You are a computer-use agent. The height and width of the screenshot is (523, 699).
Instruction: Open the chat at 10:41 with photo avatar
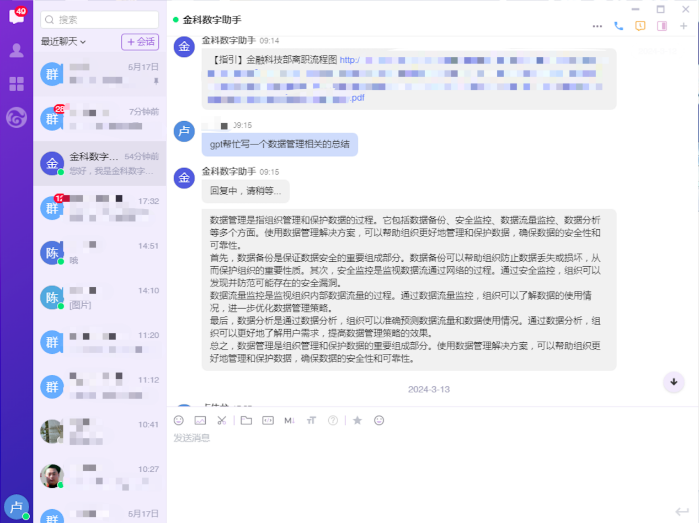point(100,431)
